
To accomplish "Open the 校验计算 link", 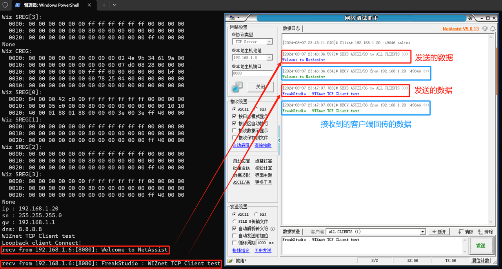I will pyautogui.click(x=264, y=168).
